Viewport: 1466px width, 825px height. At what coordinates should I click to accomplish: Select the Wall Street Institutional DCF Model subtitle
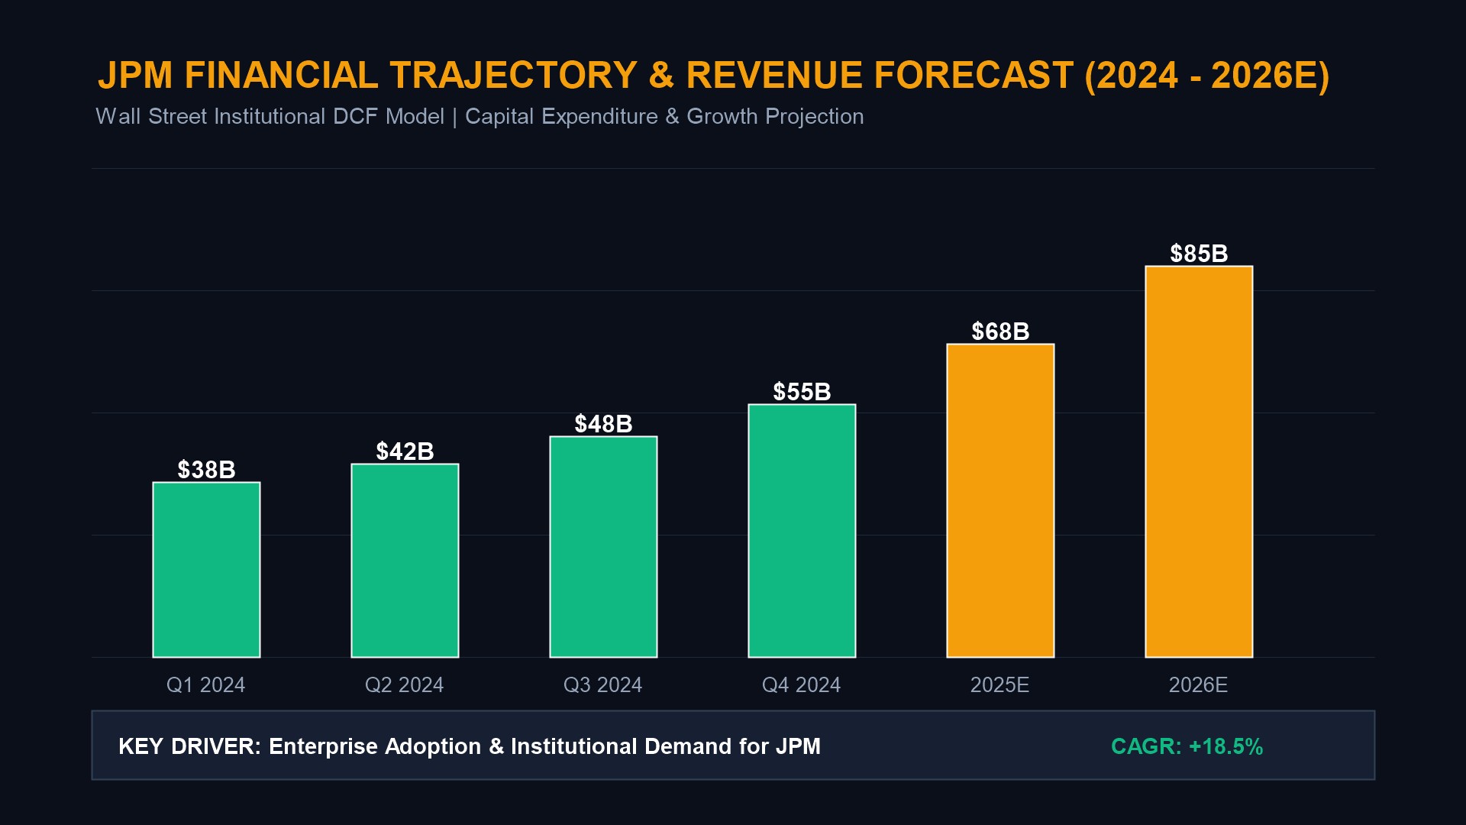[480, 117]
